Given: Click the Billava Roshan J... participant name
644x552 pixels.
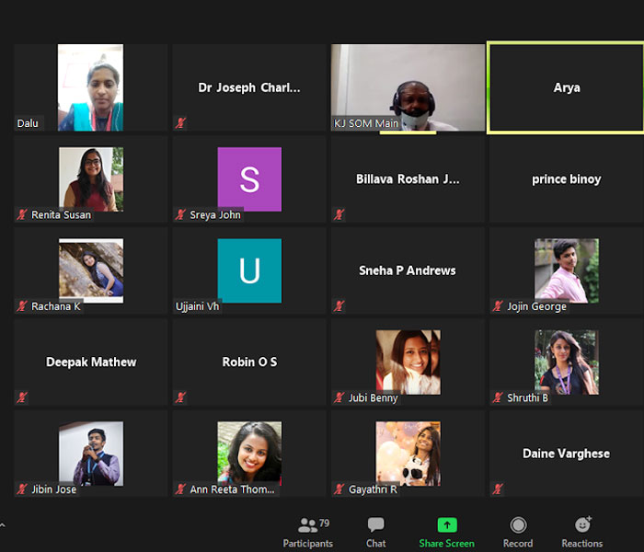Looking at the screenshot, I should (408, 179).
